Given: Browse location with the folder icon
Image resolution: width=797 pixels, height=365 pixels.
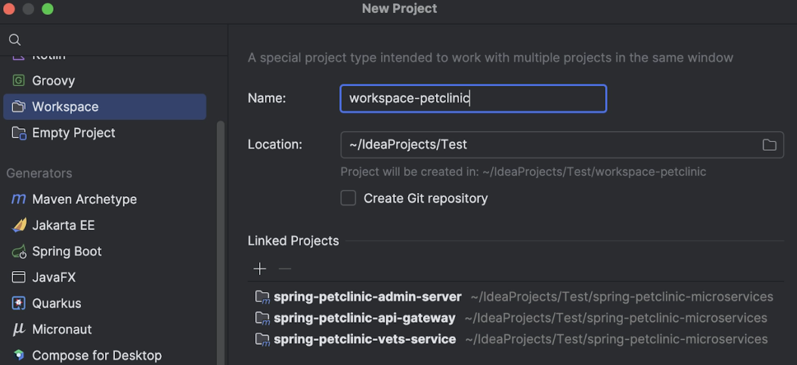Looking at the screenshot, I should tap(770, 145).
